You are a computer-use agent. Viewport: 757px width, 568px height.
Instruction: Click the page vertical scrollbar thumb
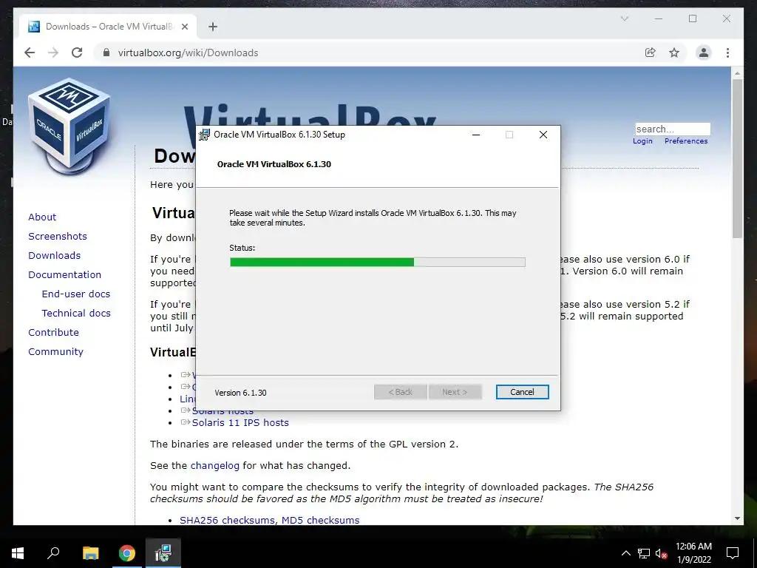pyautogui.click(x=737, y=158)
